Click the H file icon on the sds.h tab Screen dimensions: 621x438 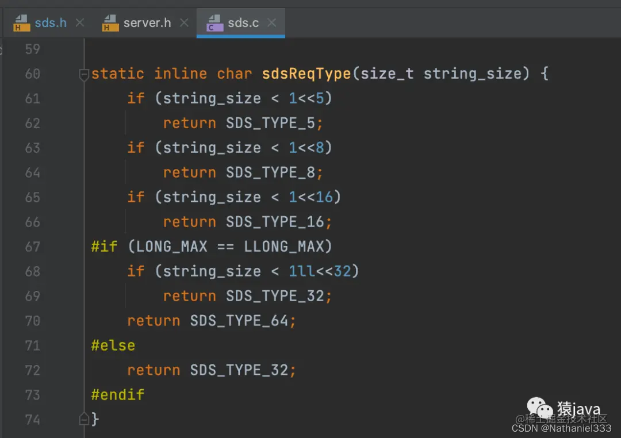click(21, 22)
